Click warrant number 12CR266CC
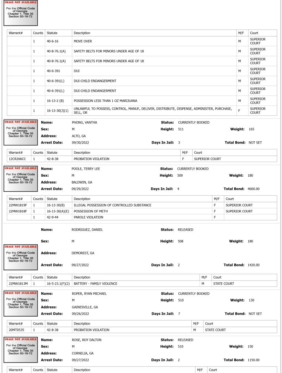Viewport: 282px width, 373px height. click(x=18, y=159)
